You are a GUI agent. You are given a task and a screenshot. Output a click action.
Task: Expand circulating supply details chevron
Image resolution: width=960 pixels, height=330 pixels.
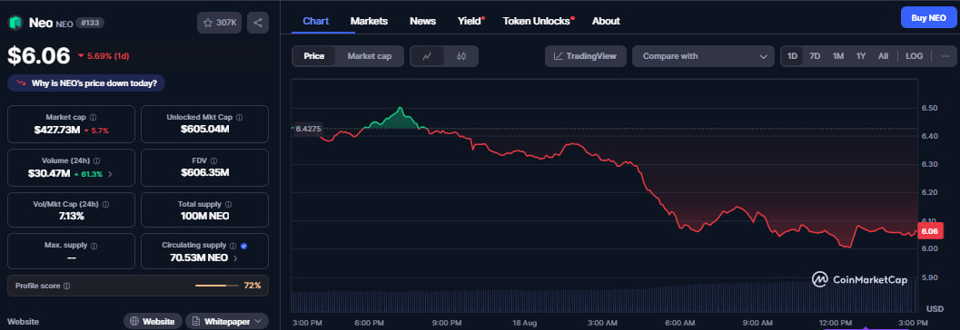coord(235,258)
